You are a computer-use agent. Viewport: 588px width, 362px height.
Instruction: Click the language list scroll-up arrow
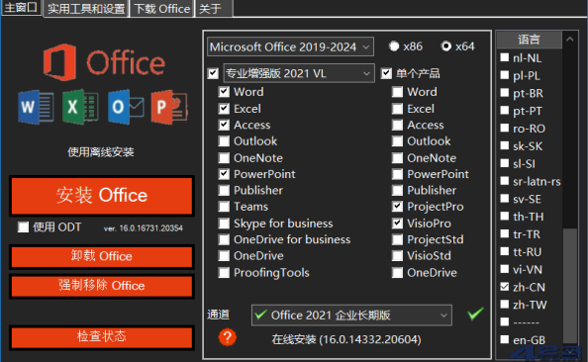click(x=569, y=39)
